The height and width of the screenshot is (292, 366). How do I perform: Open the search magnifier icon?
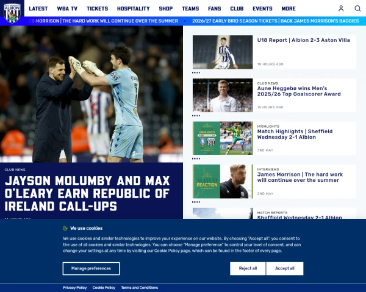tap(357, 9)
